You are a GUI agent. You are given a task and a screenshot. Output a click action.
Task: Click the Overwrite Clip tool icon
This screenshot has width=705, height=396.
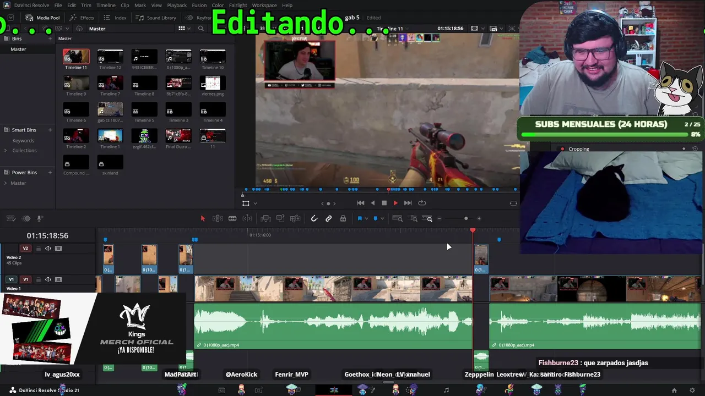[x=280, y=218]
